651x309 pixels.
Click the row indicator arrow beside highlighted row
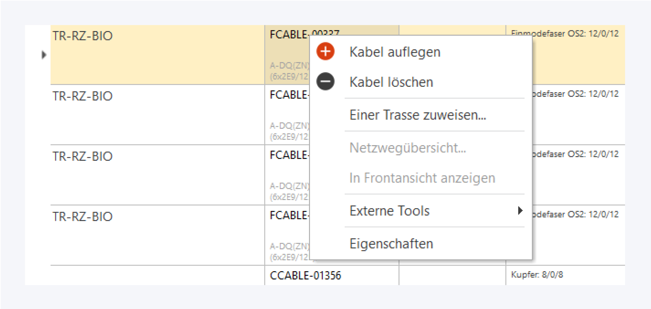point(44,55)
